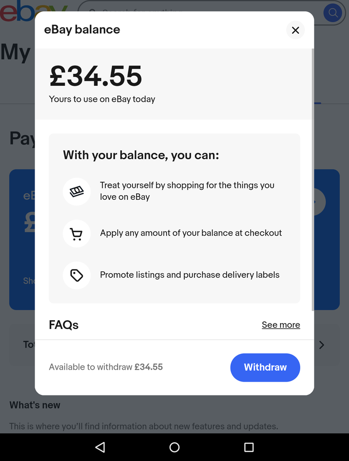Expand the row chevron right of the dialog
The height and width of the screenshot is (461, 349).
coord(322,345)
